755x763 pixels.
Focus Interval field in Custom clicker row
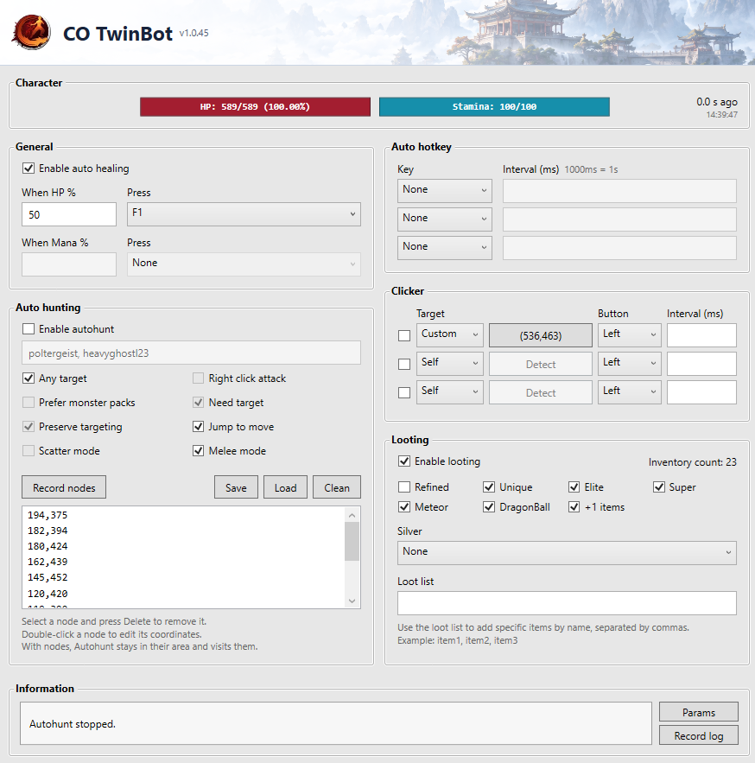pyautogui.click(x=701, y=335)
